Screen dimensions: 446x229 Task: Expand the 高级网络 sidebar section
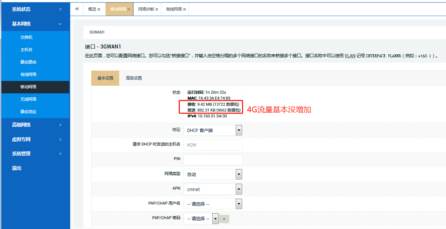pyautogui.click(x=35, y=125)
